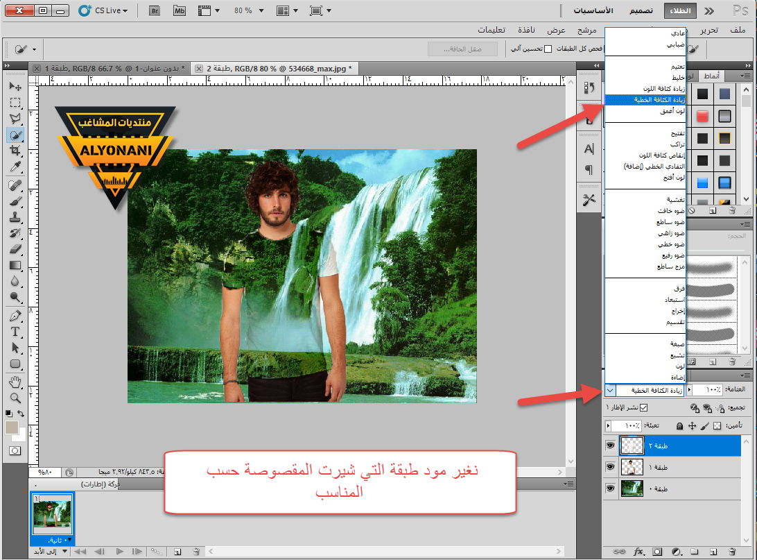Viewport: 757px width, 560px height.
Task: Enable تحسين آلي checkbox in options bar
Action: [548, 49]
